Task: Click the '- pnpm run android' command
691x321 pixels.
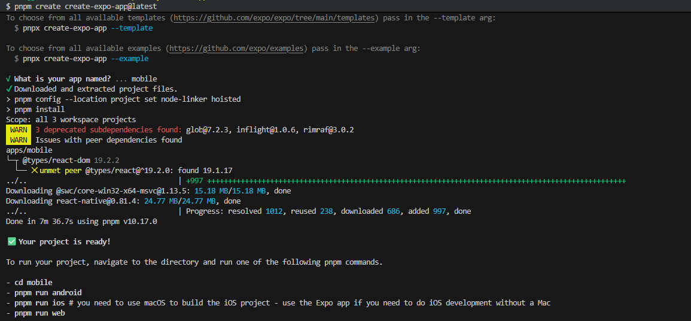Action: (x=44, y=293)
